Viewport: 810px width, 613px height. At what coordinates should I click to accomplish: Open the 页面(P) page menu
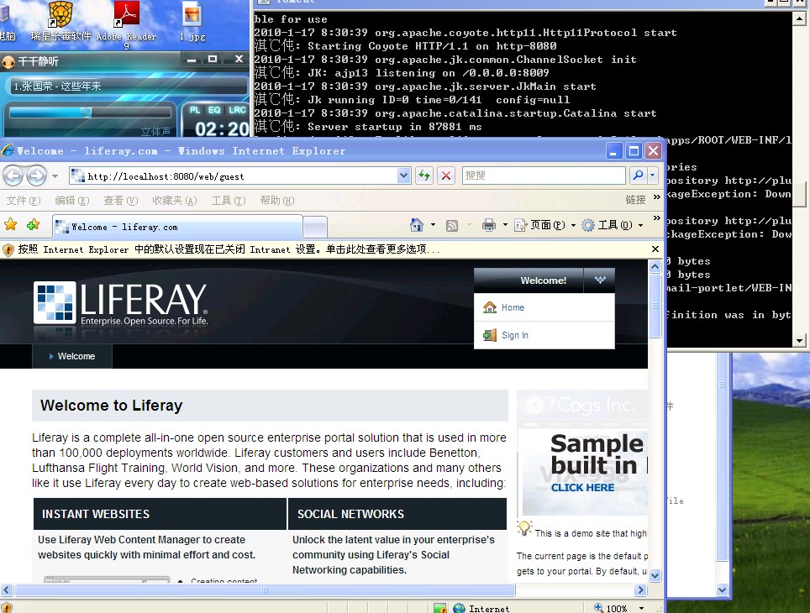click(545, 225)
